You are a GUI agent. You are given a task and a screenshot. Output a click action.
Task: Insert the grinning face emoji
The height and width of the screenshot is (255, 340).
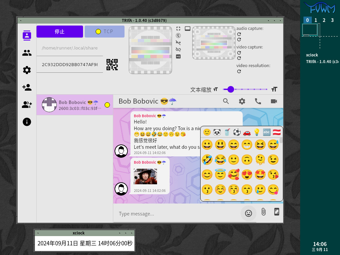coord(207,145)
